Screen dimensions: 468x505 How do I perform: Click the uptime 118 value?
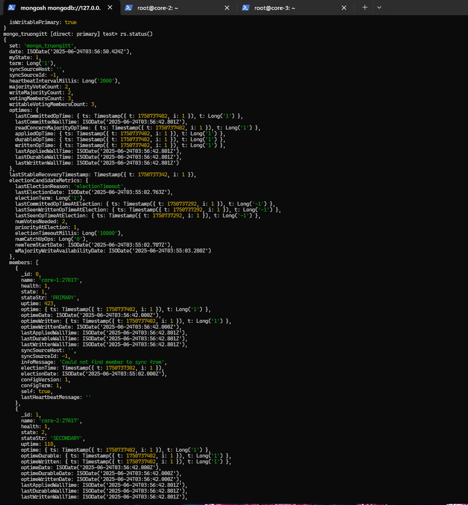click(49, 444)
